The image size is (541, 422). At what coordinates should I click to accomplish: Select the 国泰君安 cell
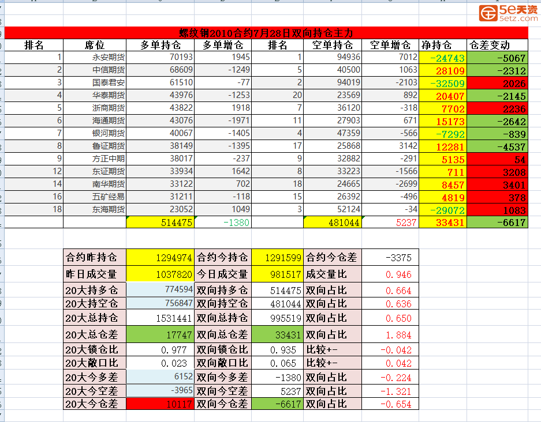95,83
